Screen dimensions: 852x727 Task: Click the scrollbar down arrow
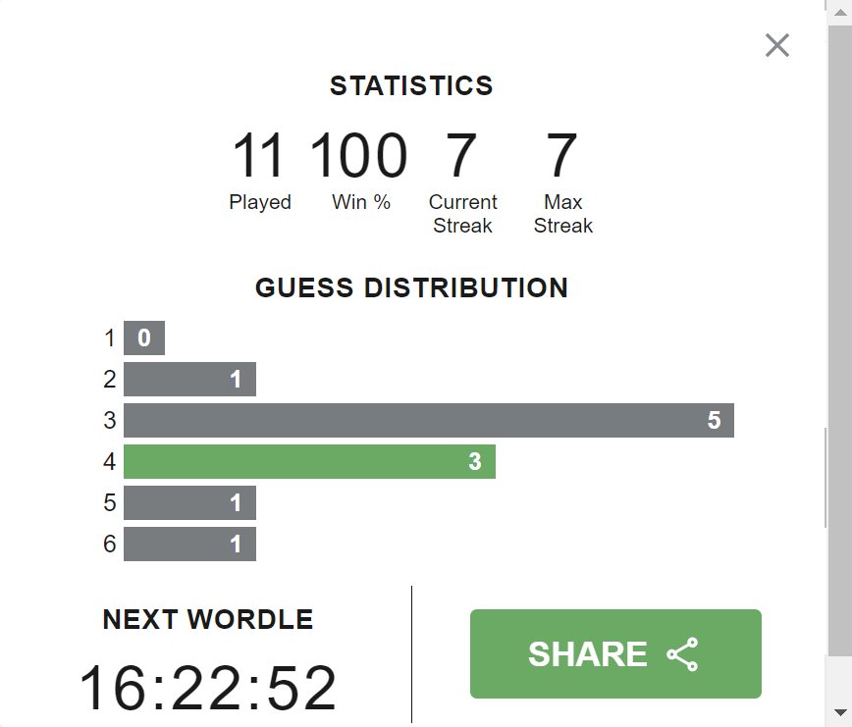840,712
